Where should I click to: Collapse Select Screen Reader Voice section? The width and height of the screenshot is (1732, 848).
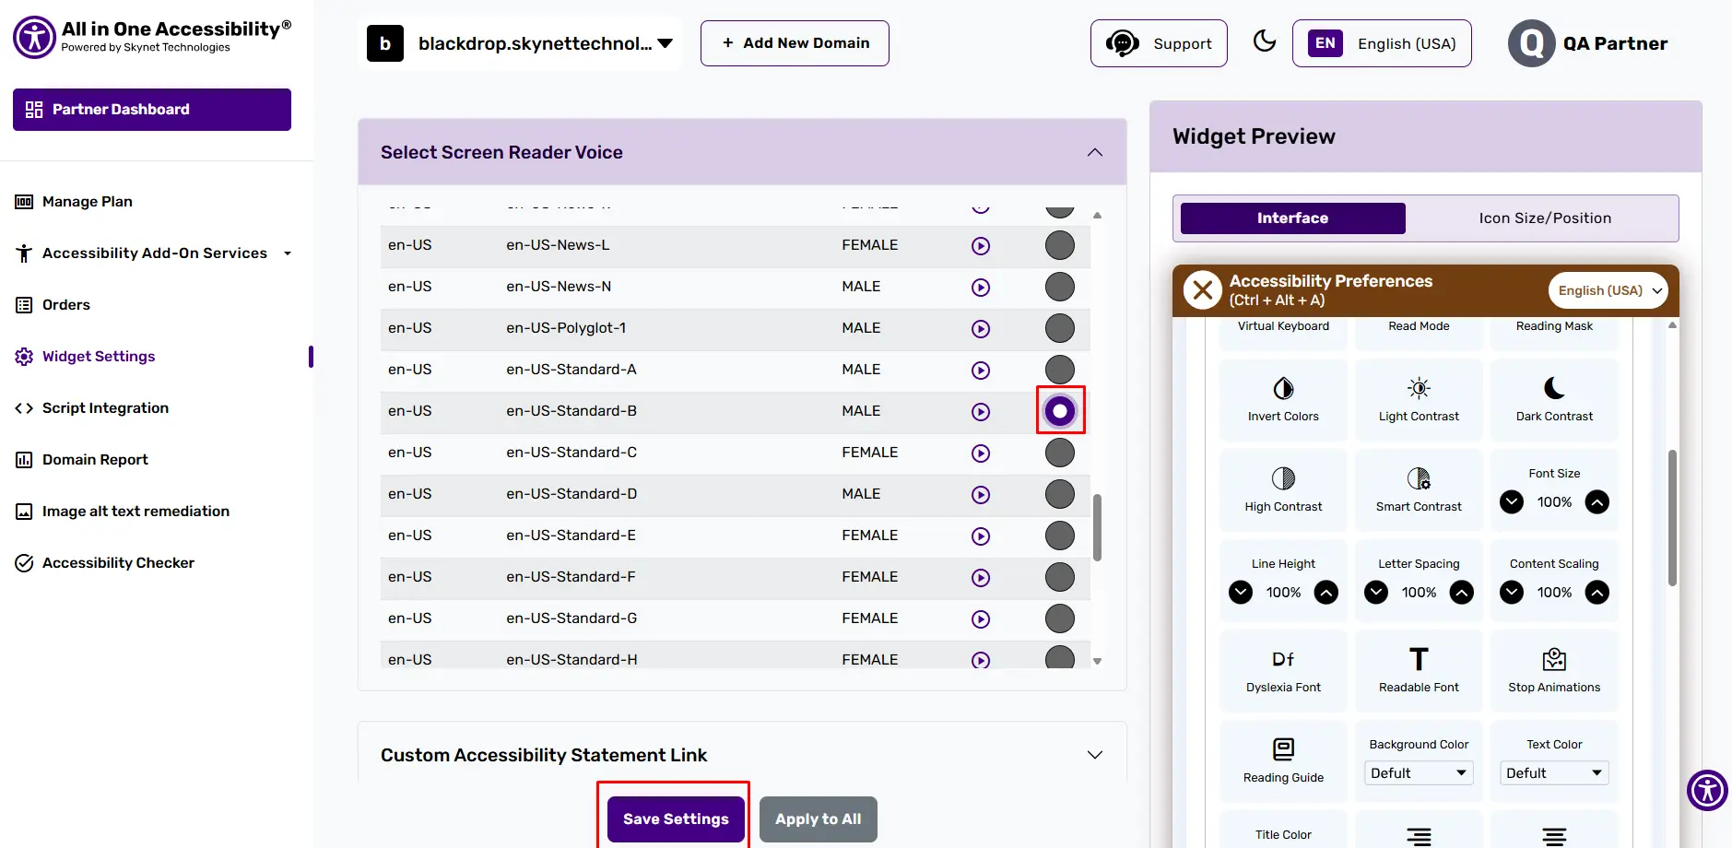1095,152
